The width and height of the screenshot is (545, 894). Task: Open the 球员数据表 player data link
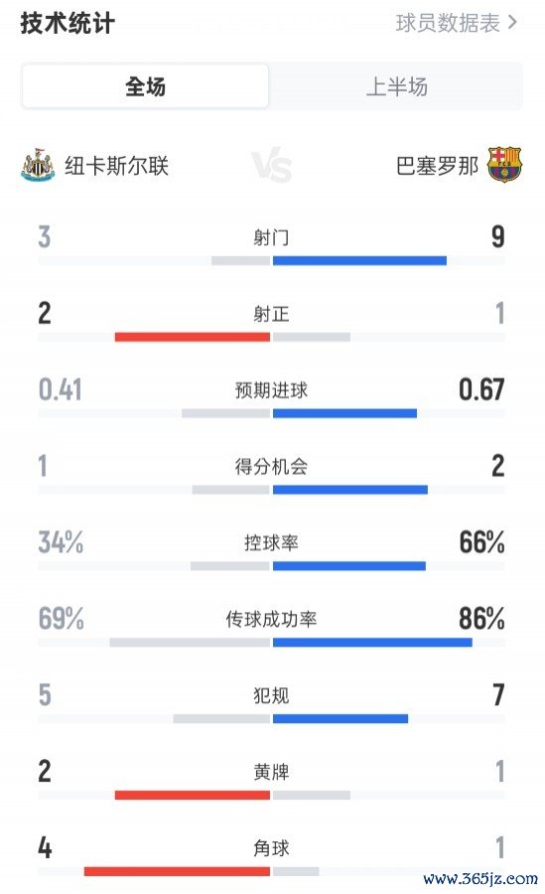pyautogui.click(x=448, y=23)
